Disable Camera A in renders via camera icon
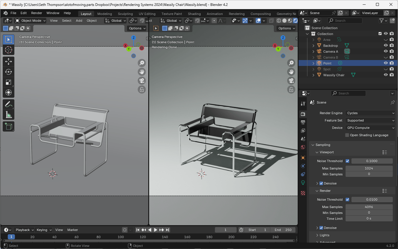The image size is (398, 249). coord(392,52)
